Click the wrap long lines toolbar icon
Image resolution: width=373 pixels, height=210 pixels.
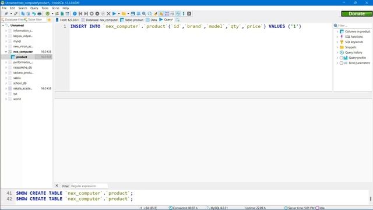(x=173, y=13)
